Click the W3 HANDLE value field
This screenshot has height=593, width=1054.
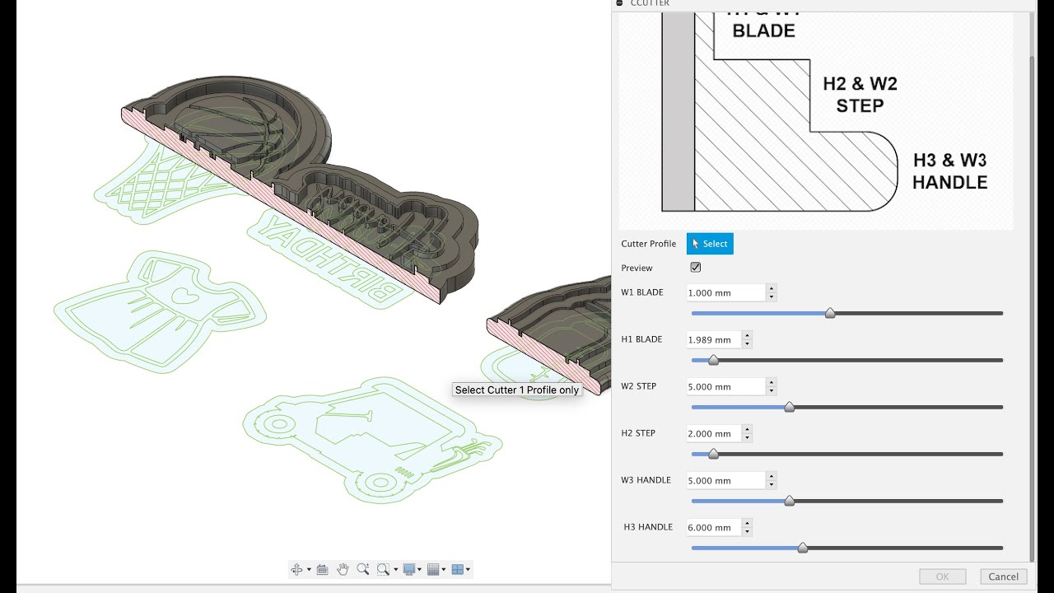coord(725,480)
